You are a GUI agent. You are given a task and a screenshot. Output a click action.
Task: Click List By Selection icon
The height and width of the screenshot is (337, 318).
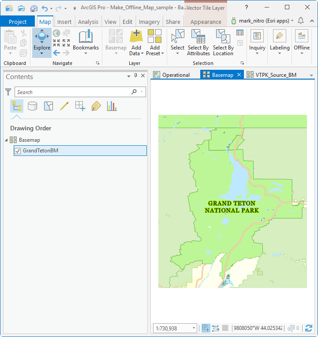point(48,106)
